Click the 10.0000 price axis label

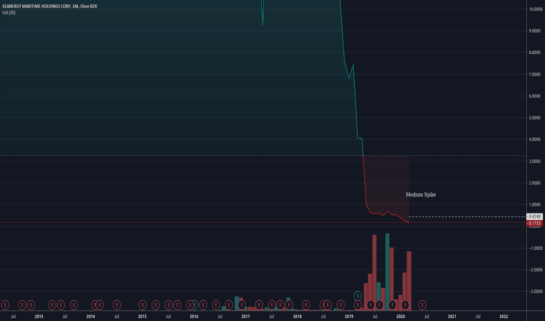click(536, 9)
